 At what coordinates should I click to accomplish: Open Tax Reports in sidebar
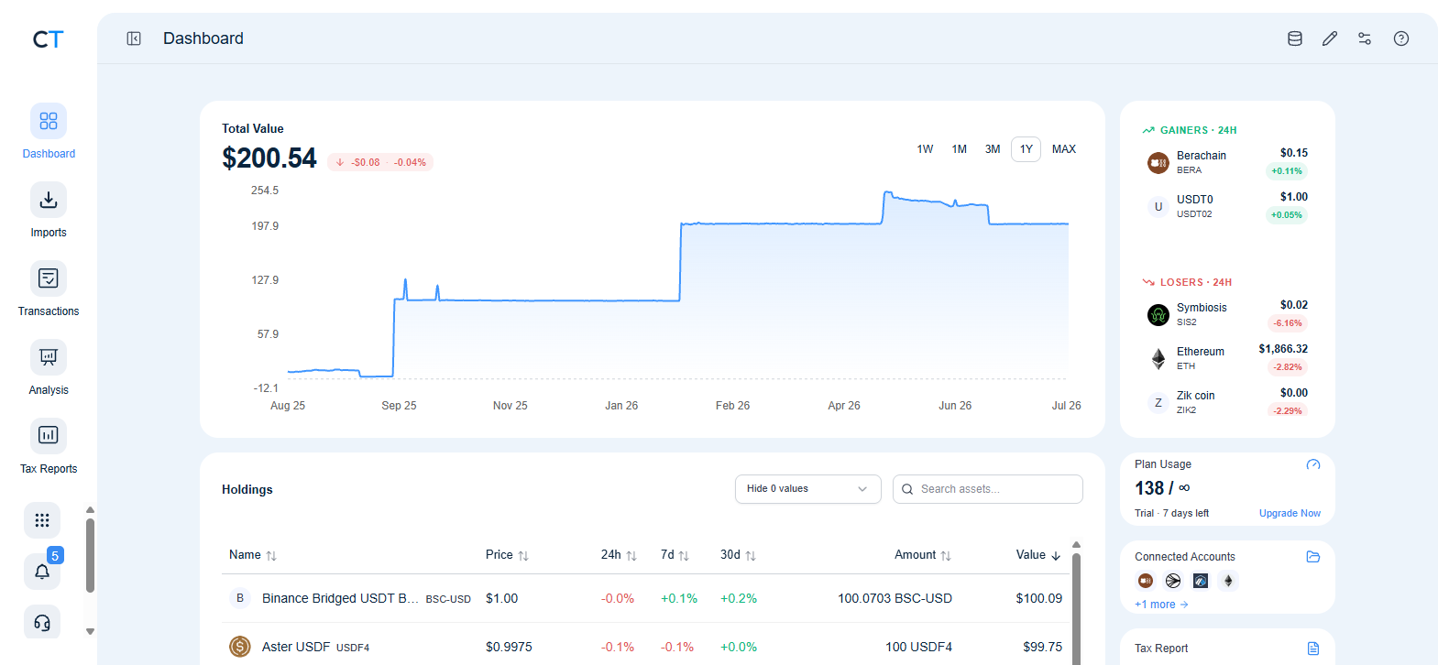49,447
